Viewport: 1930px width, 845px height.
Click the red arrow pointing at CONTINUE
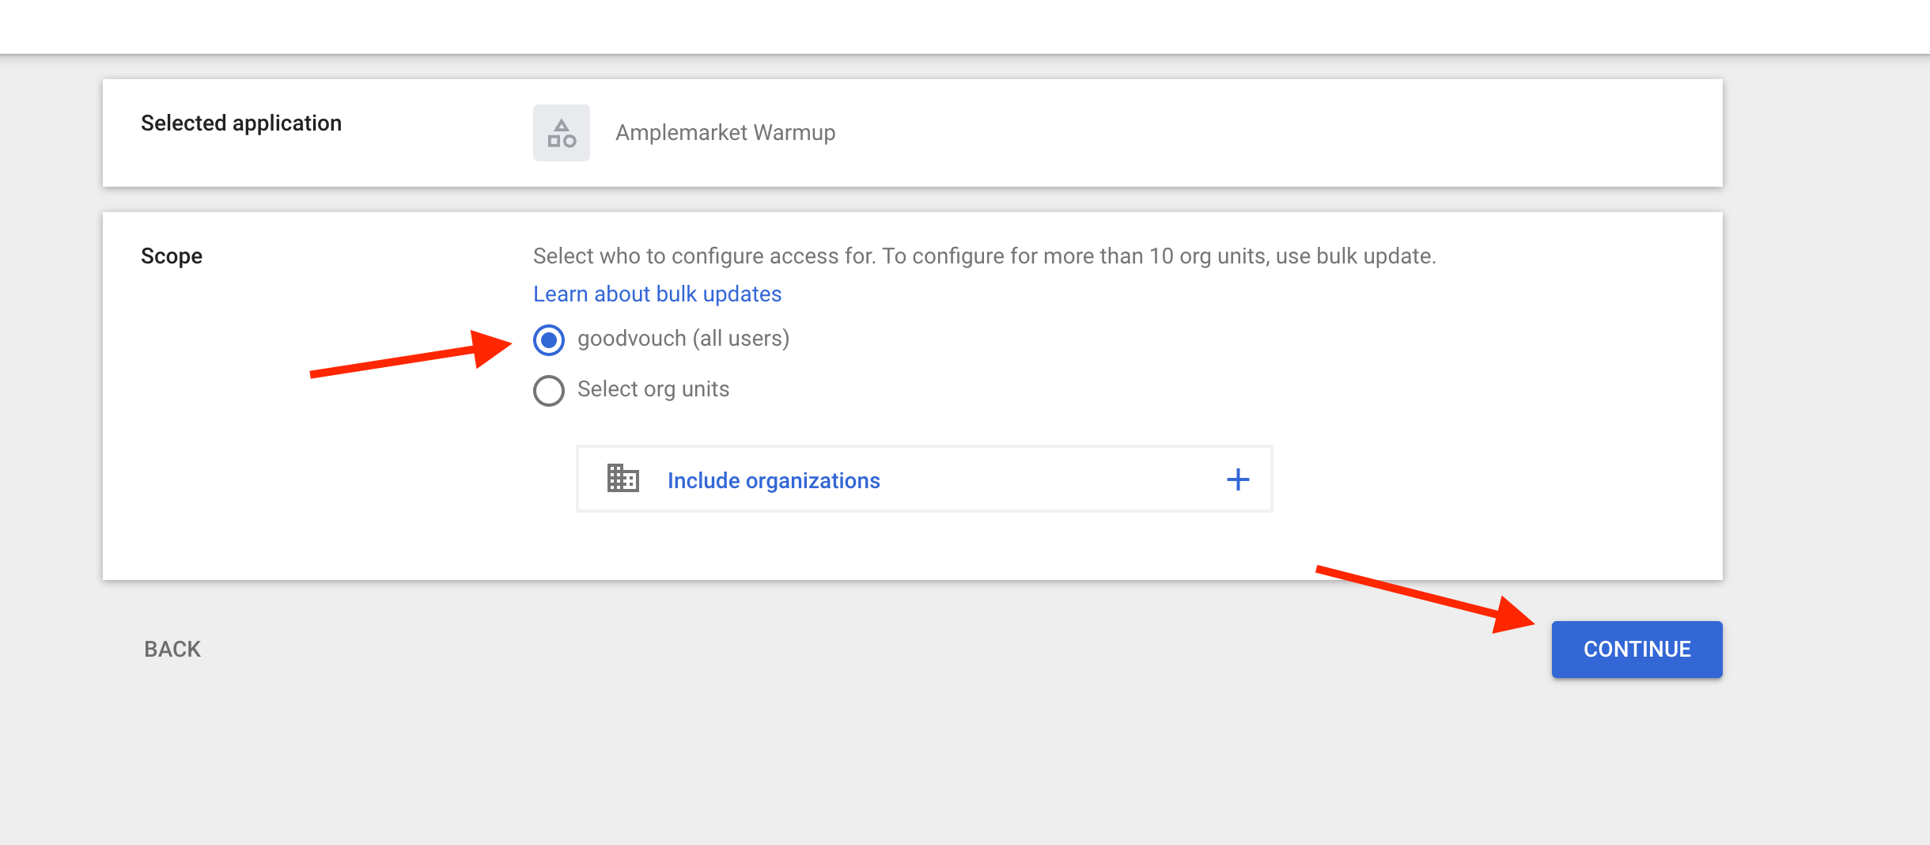[1424, 598]
